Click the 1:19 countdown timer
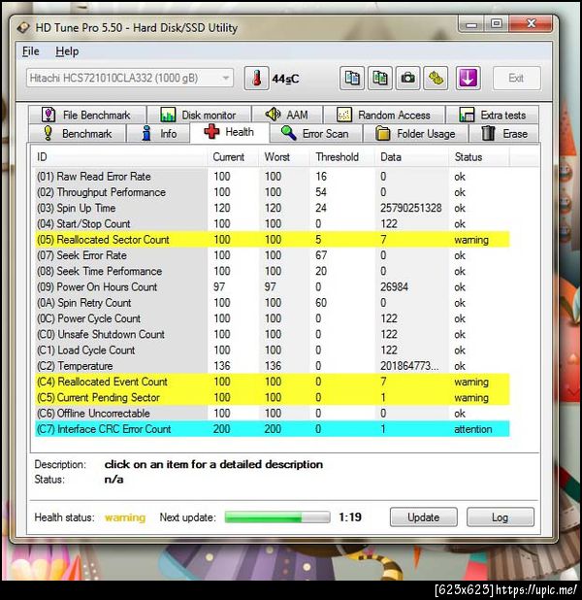The image size is (582, 600). (350, 517)
